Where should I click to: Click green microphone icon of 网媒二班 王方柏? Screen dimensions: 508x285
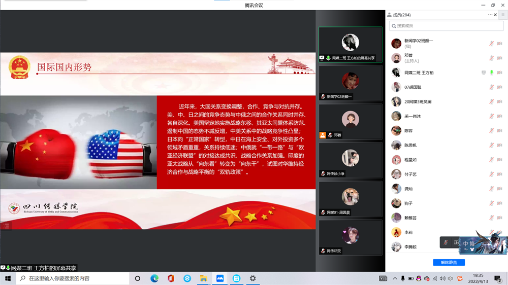(x=491, y=73)
